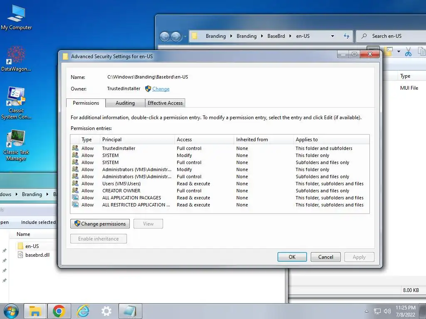Switch to the Effective Access tab
The height and width of the screenshot is (319, 426).
pyautogui.click(x=165, y=103)
